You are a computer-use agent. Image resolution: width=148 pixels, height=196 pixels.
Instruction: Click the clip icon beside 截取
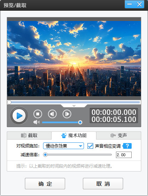[x=23, y=135]
